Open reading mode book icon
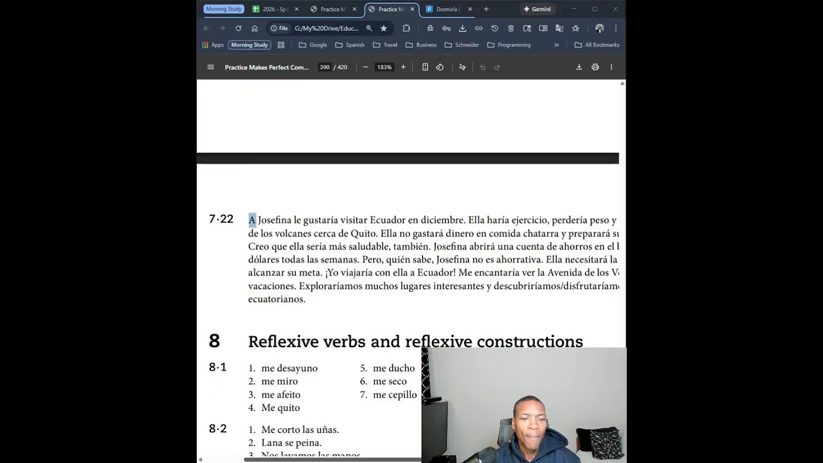The height and width of the screenshot is (463, 823). (x=543, y=28)
